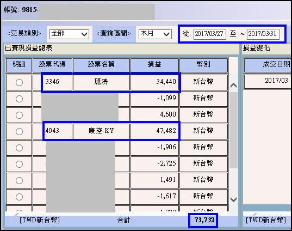Select the detail radio in the 1,491 row
292x231 pixels.
[19, 181]
